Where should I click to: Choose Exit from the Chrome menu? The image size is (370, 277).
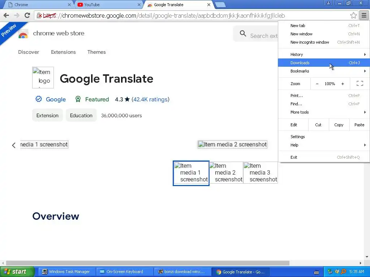point(324,157)
